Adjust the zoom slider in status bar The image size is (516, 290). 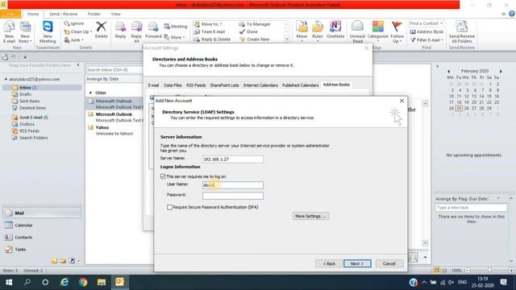(x=489, y=271)
